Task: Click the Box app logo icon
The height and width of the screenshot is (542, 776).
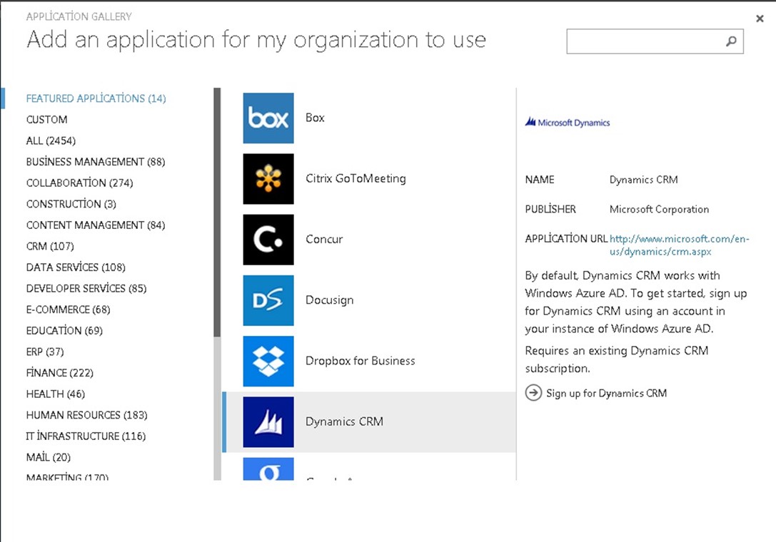Action: pyautogui.click(x=268, y=118)
